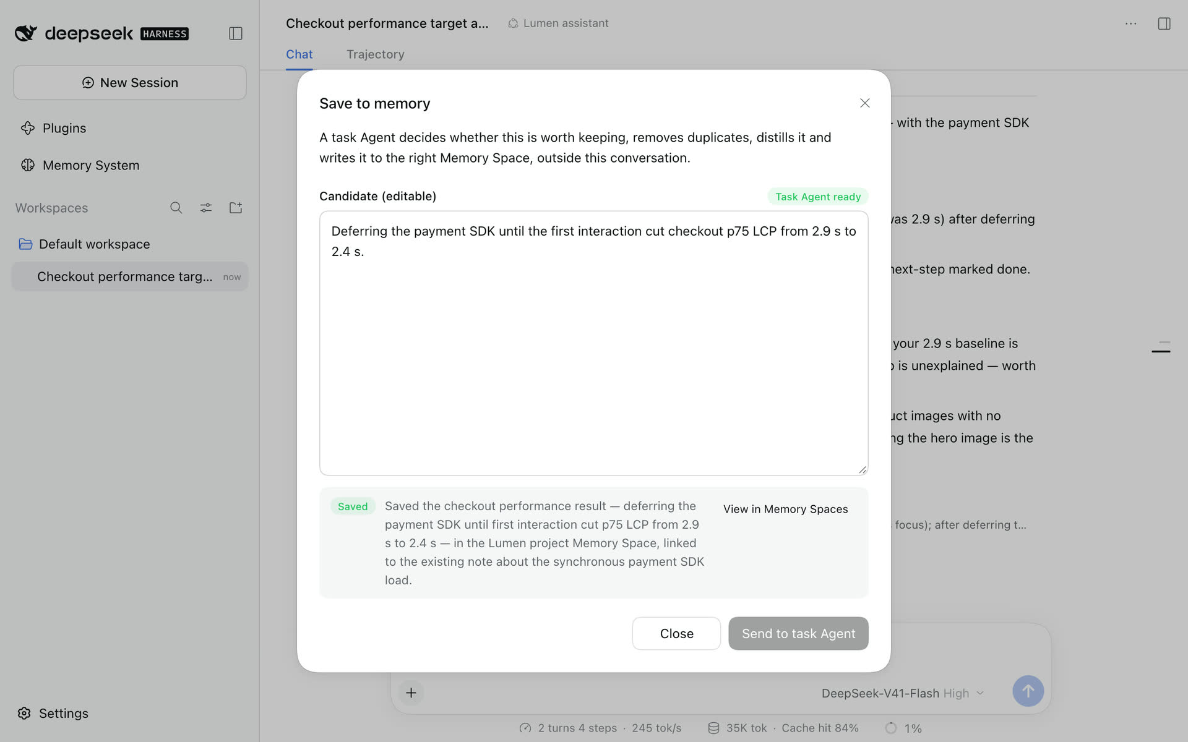
Task: Click the plus attachment button in composer
Action: [x=411, y=693]
